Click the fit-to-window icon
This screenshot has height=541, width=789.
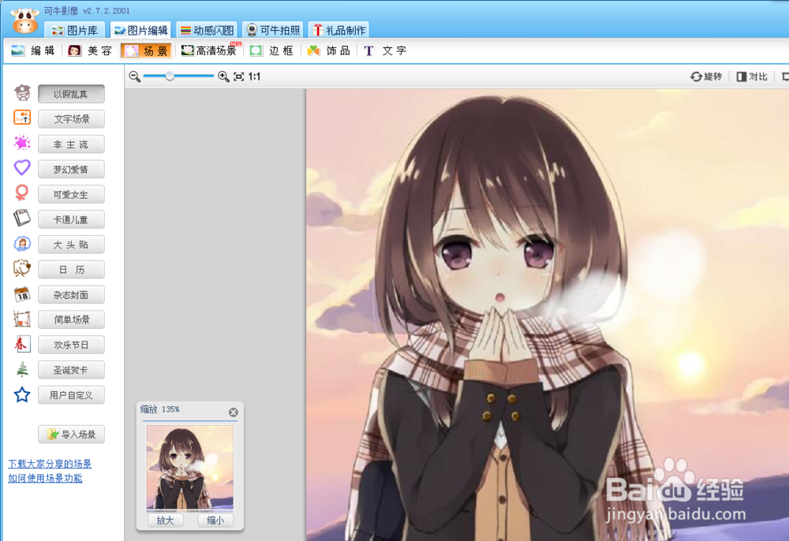238,76
